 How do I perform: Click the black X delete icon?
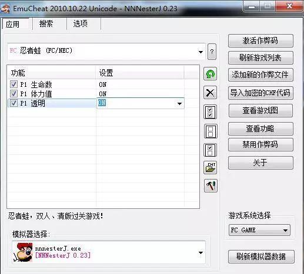(x=210, y=93)
